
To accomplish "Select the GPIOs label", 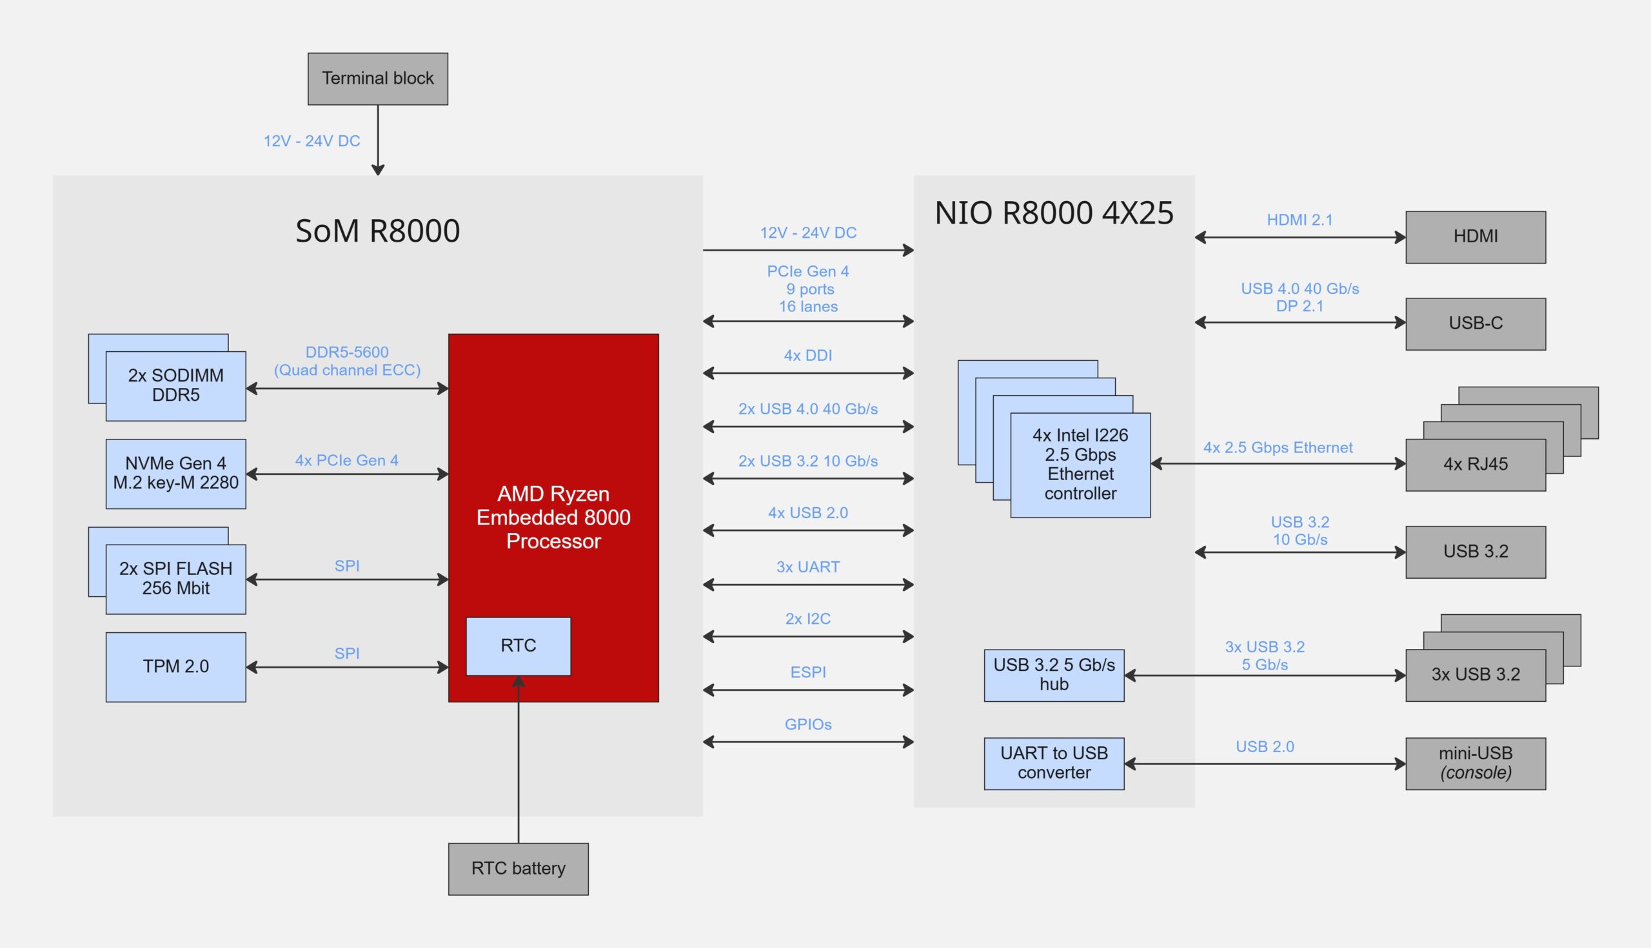I will (808, 724).
